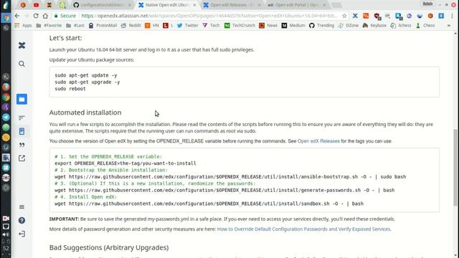Open the Reddit bookmark
This screenshot has height=258, width=459.
[x=131, y=26]
